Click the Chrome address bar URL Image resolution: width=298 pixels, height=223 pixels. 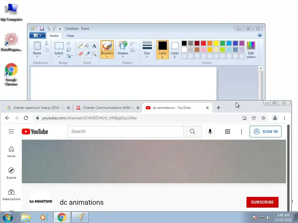coord(89,118)
